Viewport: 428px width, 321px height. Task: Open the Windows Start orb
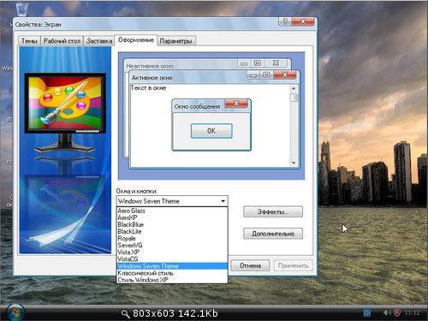[x=15, y=312]
